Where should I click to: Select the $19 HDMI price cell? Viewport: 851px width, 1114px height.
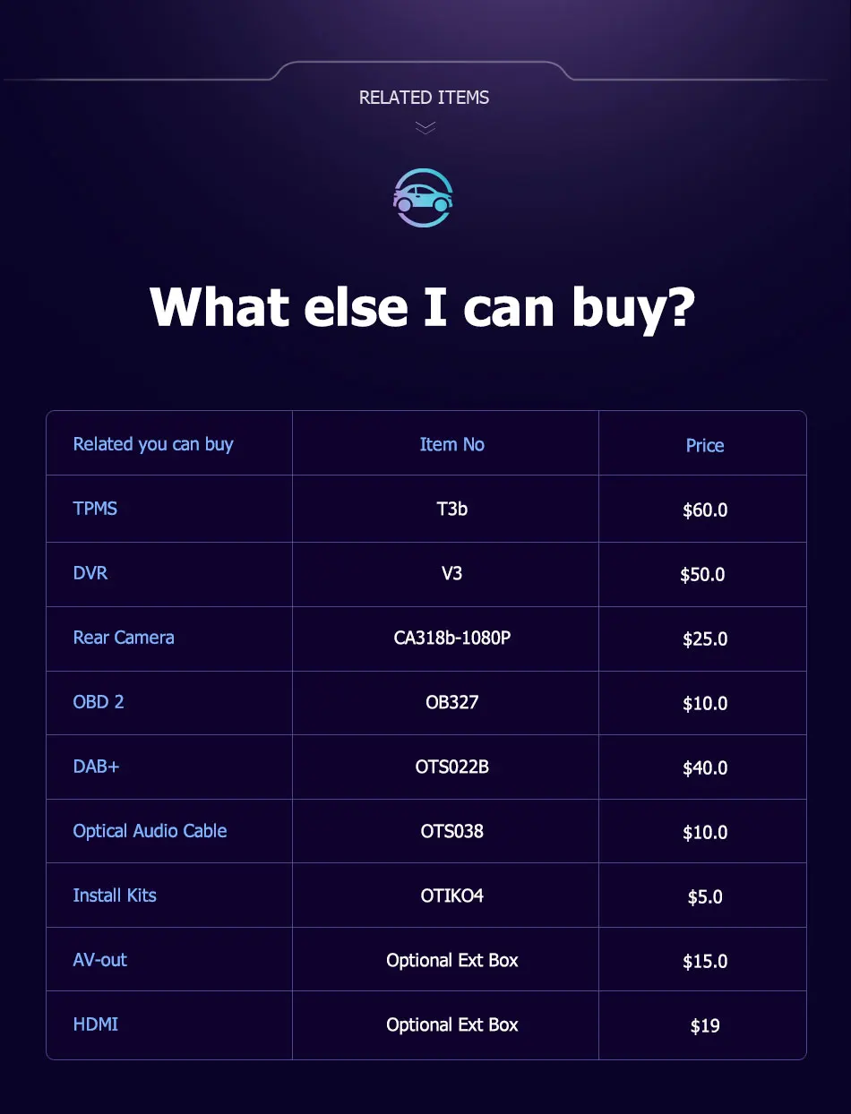pyautogui.click(x=705, y=1026)
